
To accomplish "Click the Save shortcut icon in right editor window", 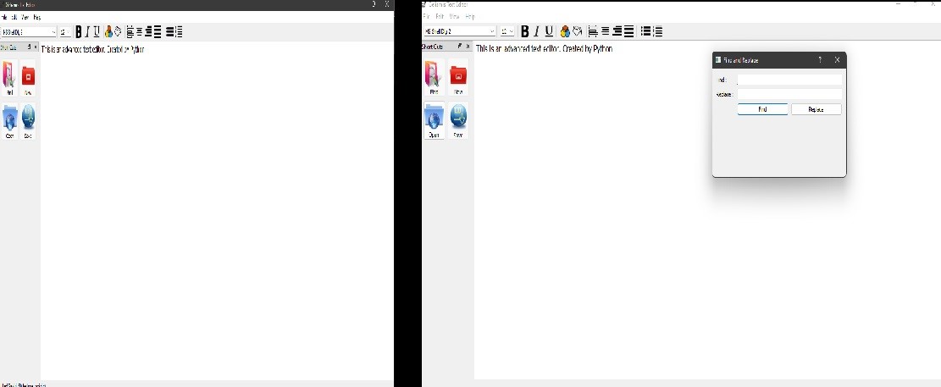I will [458, 119].
